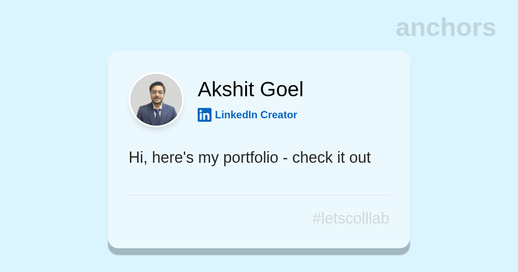
Task: Click the word "Creator" beside LinkedIn icon
Action: click(278, 115)
